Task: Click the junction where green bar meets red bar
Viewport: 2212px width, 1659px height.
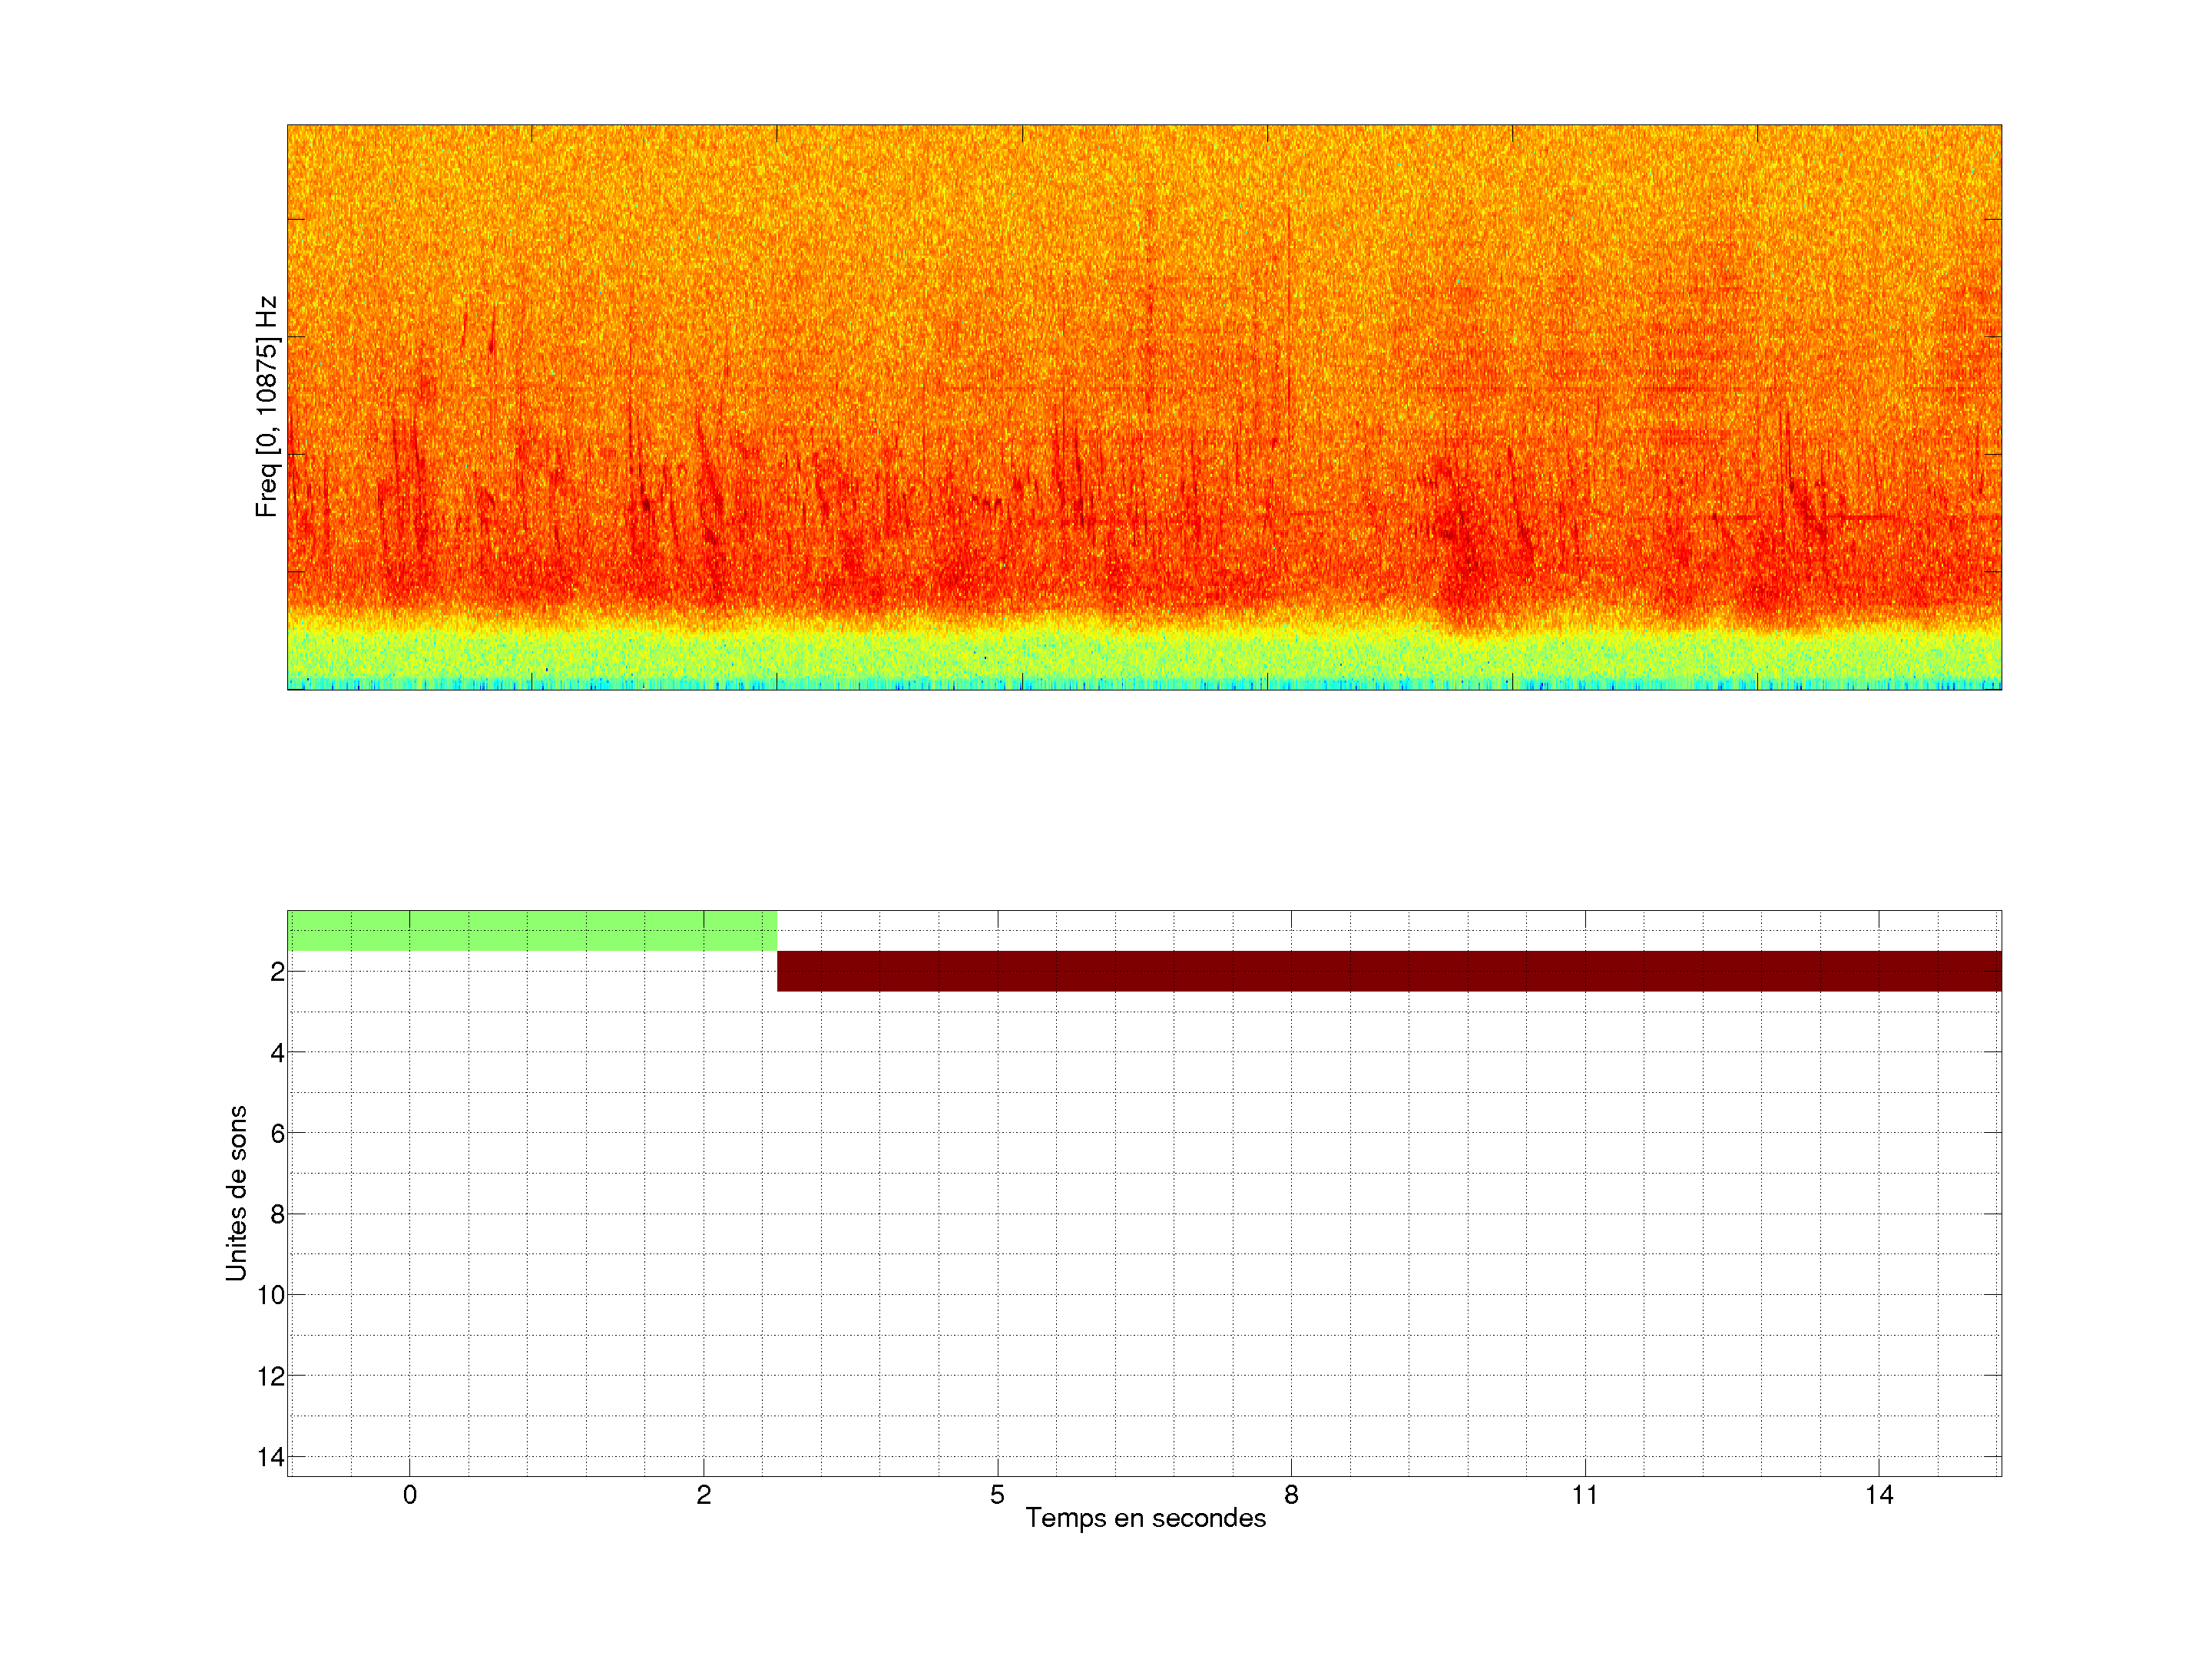Action: click(x=777, y=951)
